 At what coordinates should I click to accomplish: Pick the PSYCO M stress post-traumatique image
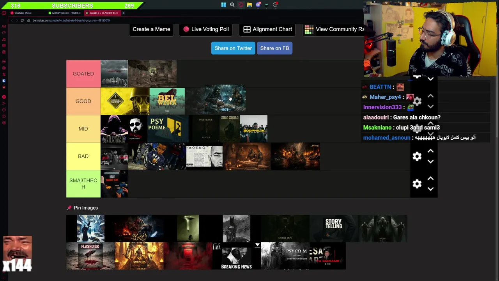pos(285,256)
